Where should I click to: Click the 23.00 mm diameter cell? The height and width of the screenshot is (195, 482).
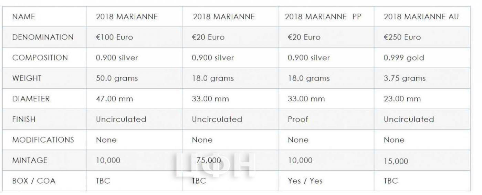[x=422, y=99]
